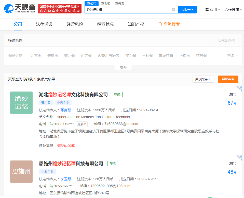The width and height of the screenshot is (244, 198).
Task: Filter by 北京市
Action: pos(36,56)
